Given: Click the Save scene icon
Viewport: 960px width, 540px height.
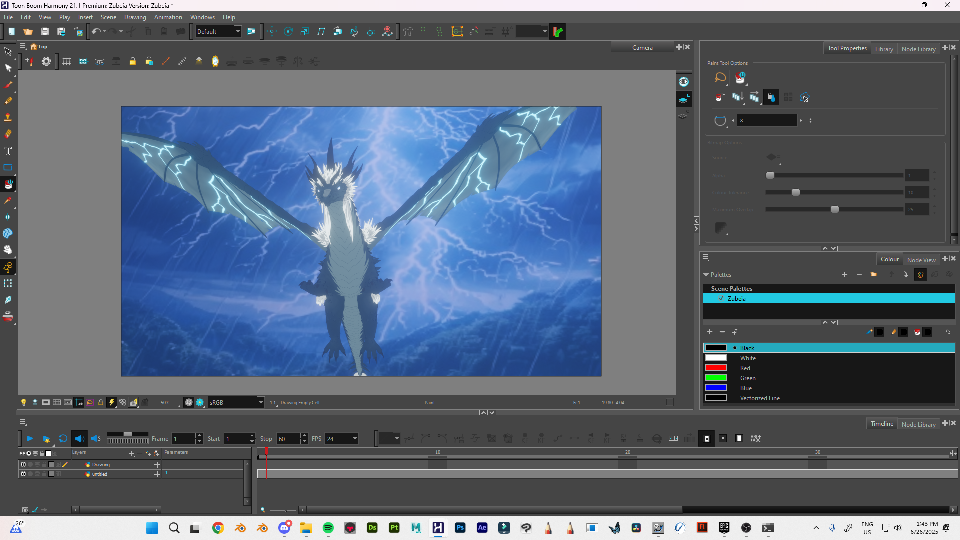Looking at the screenshot, I should pyautogui.click(x=45, y=31).
